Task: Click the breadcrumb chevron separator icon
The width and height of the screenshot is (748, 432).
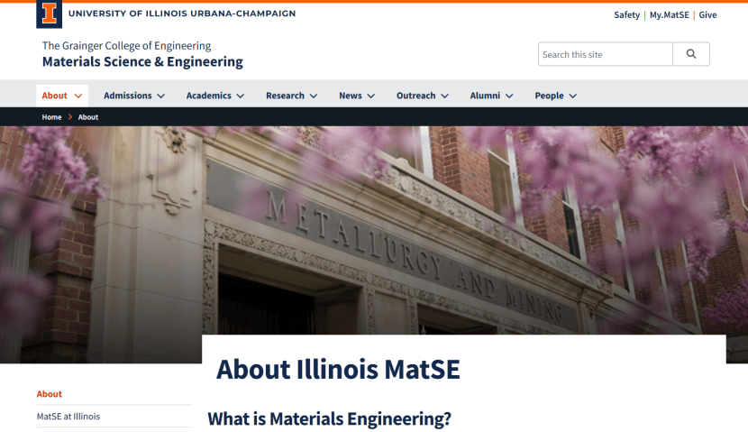Action: pos(70,117)
